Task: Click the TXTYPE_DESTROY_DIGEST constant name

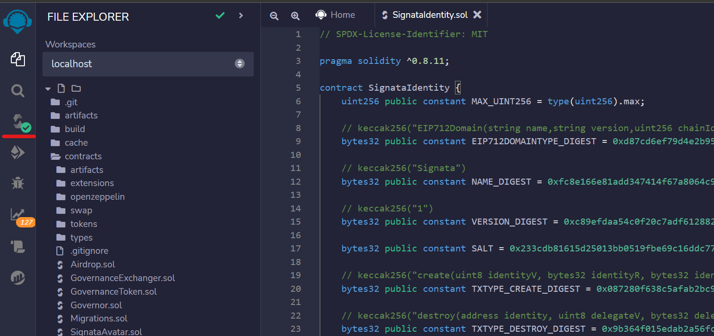Action: point(528,329)
